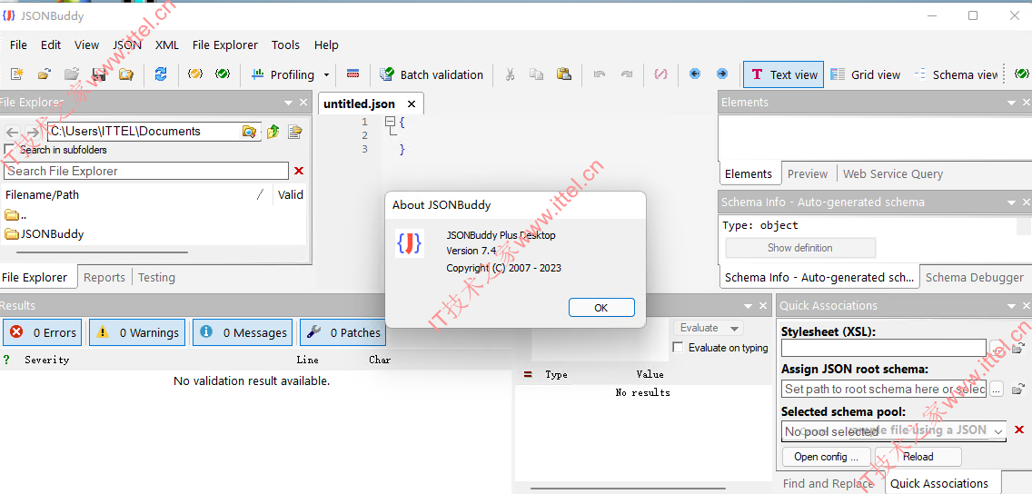Toggle the 0 Warnings filter
This screenshot has width=1032, height=494.
137,333
